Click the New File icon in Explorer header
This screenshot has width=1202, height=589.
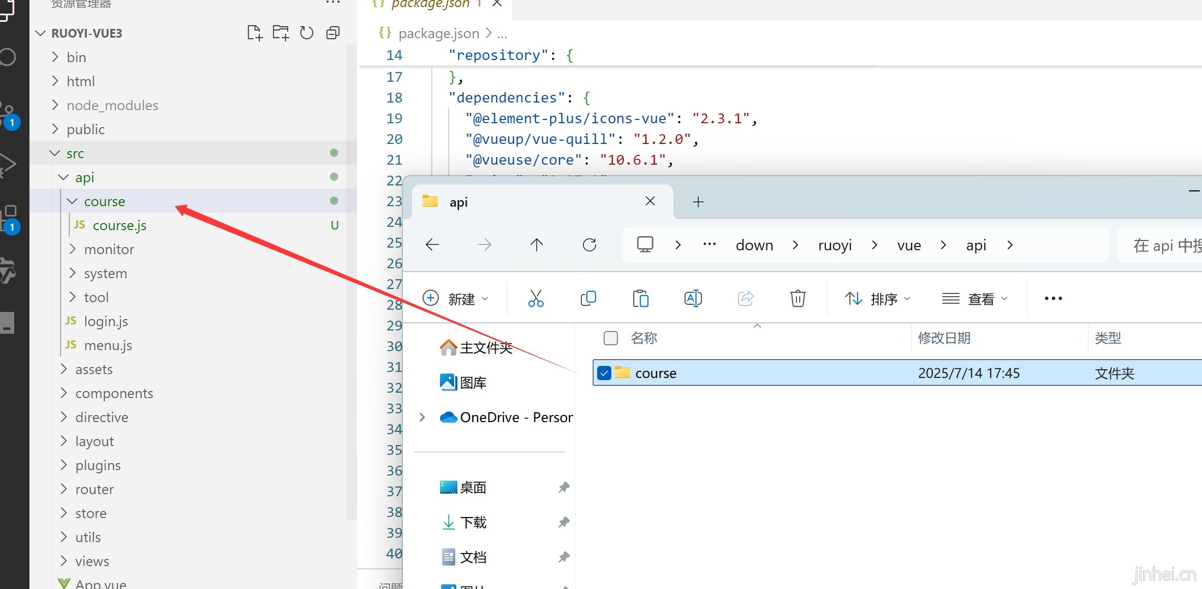(254, 33)
